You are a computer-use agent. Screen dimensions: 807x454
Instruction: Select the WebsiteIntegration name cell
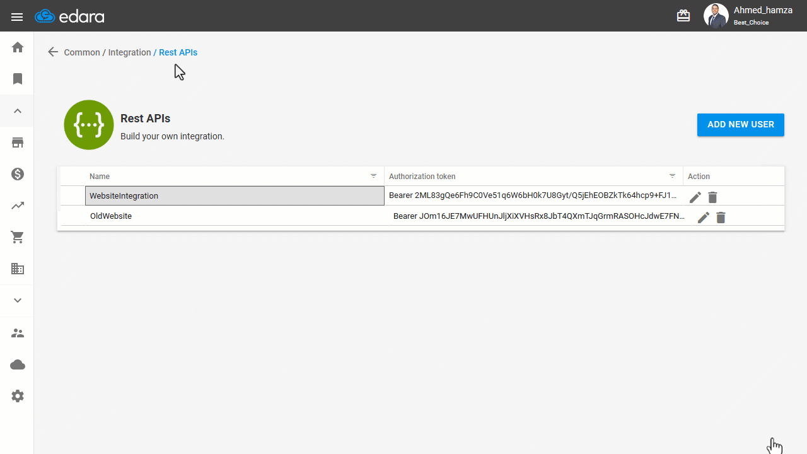235,196
